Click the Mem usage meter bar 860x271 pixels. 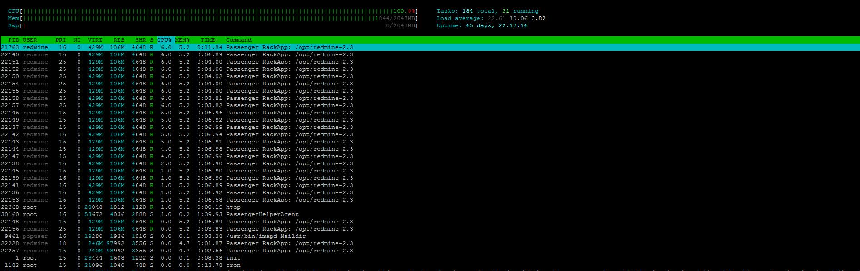[x=213, y=18]
